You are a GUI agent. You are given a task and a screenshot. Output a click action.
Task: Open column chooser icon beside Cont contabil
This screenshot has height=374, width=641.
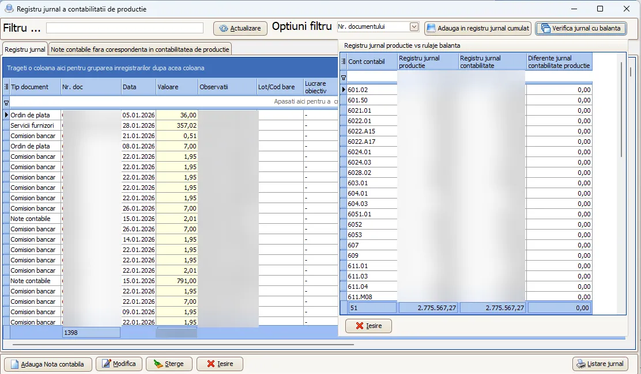[344, 62]
